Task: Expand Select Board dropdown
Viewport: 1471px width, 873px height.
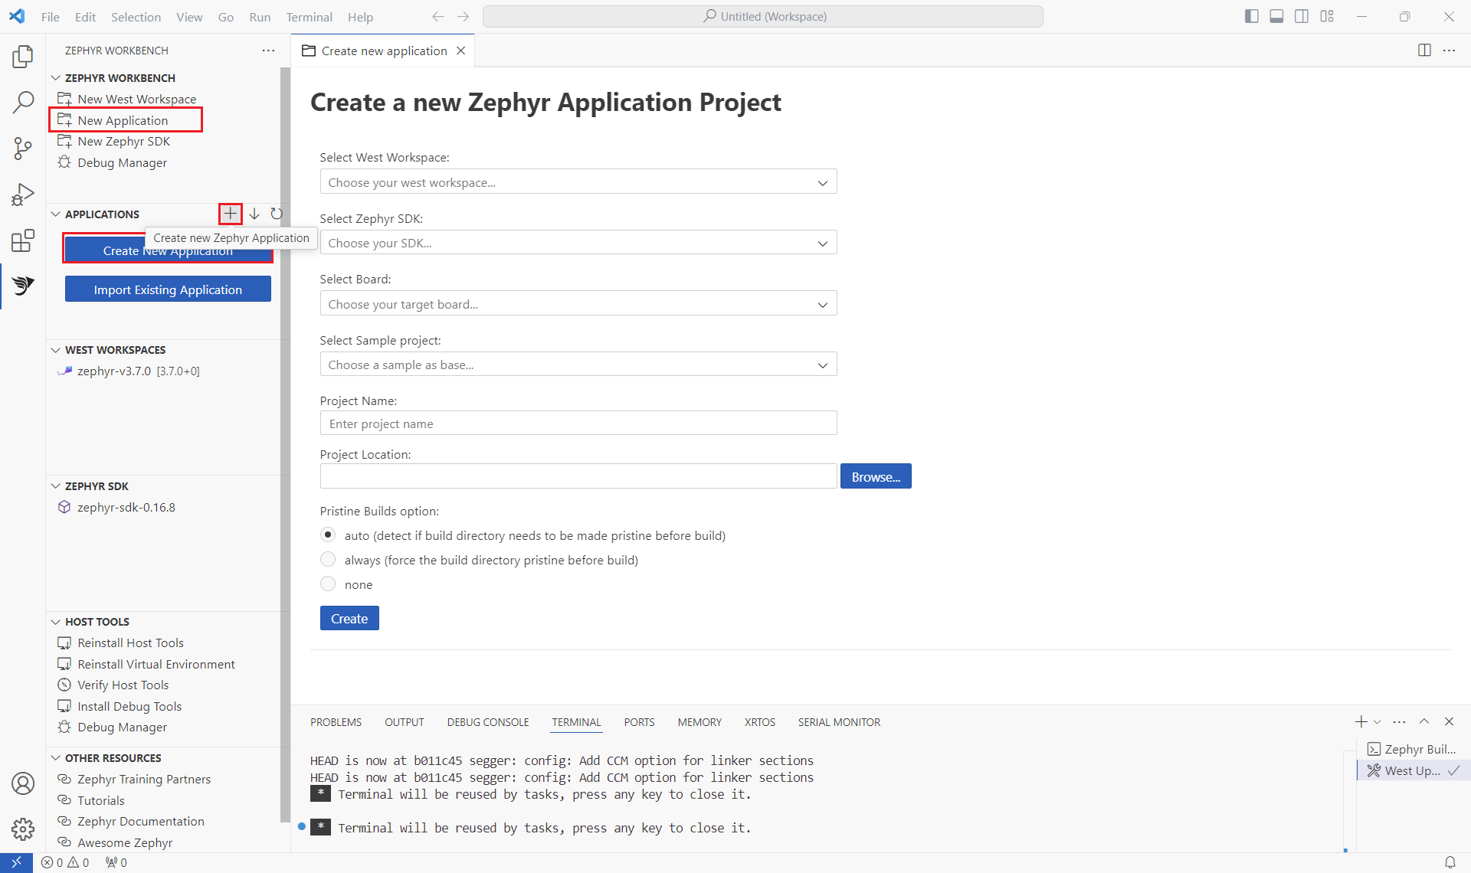Action: [821, 303]
